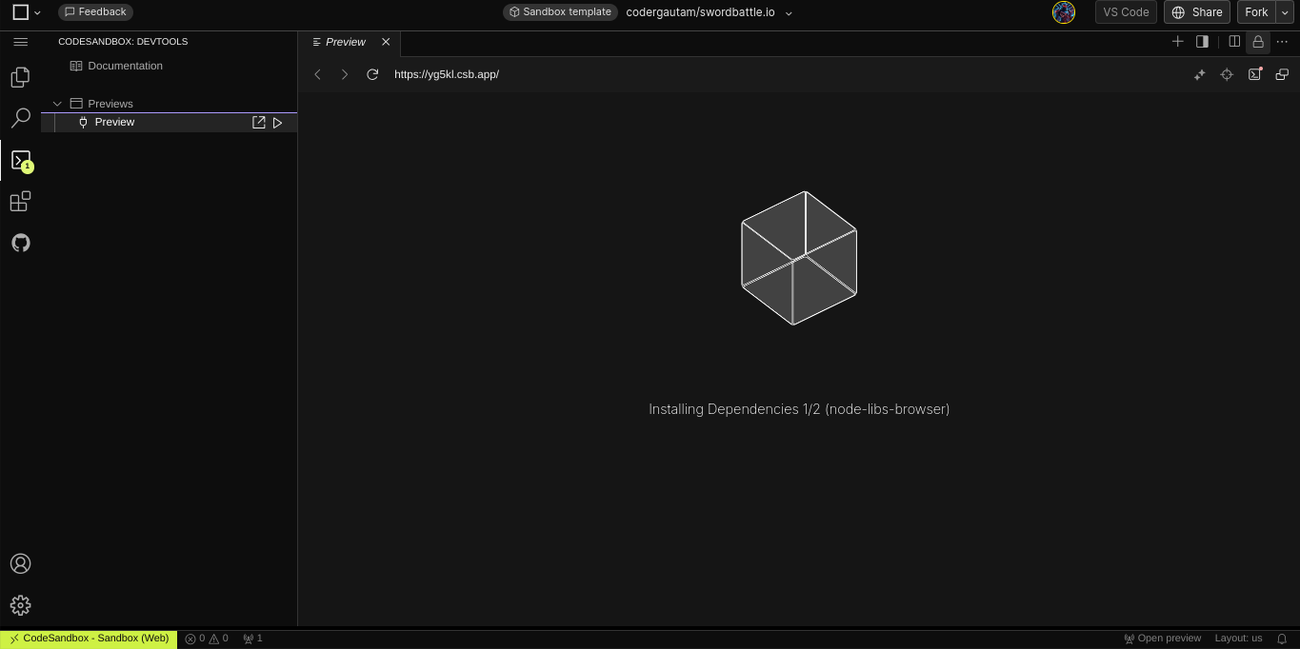Expand the codergautam/swordbattle.io title dropdown
Image resolution: width=1300 pixels, height=649 pixels.
click(x=789, y=12)
